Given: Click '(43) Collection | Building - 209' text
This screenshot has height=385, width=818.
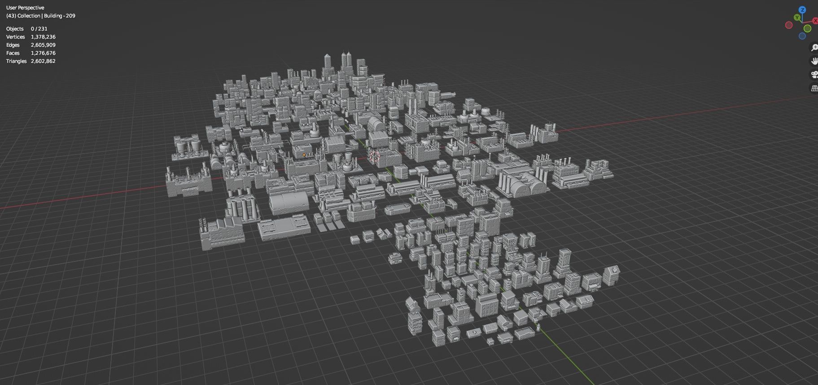Looking at the screenshot, I should point(41,16).
